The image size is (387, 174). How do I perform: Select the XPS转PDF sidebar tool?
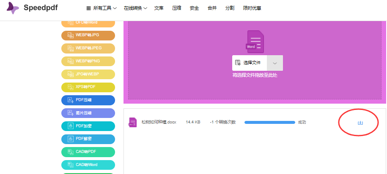tap(88, 87)
